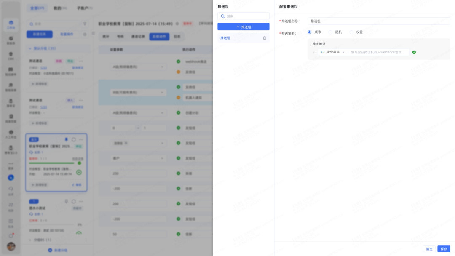Viewport: 455px width, 256px height.
Task: Open the A级(有明确意向) dropdown in first row
Action: (138, 67)
